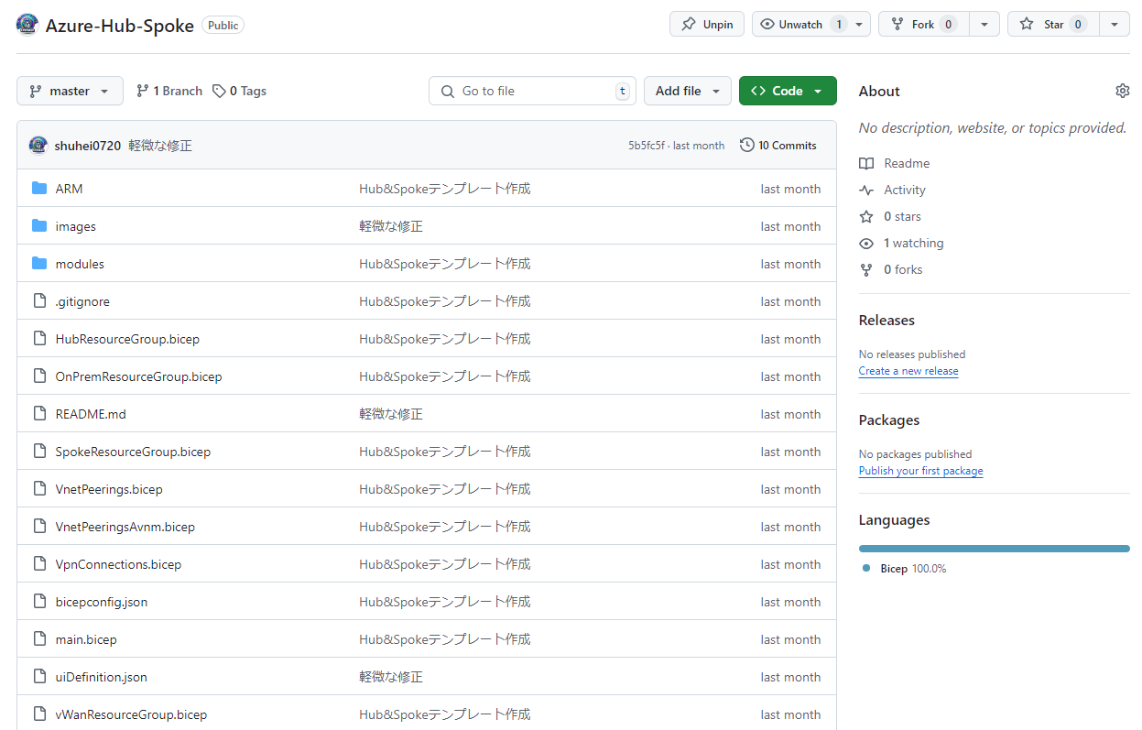1142x730 pixels.
Task: Open the Unwatch notifications dropdown
Action: 811,25
